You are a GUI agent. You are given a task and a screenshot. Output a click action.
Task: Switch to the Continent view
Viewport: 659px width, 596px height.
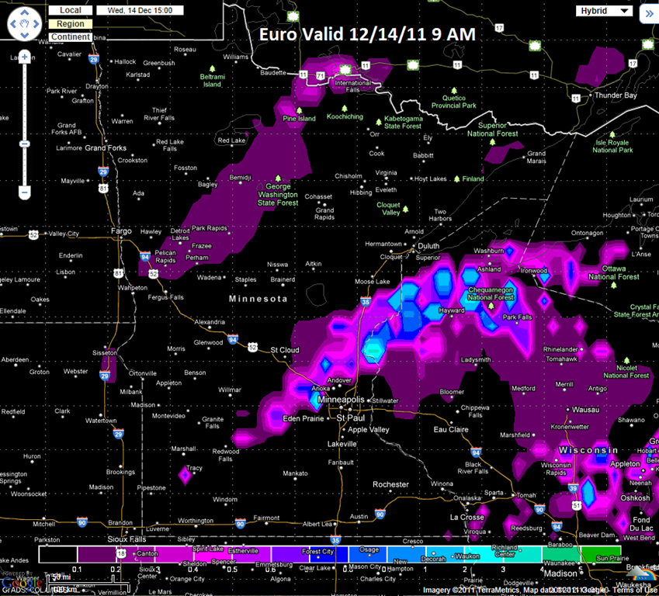tap(71, 37)
